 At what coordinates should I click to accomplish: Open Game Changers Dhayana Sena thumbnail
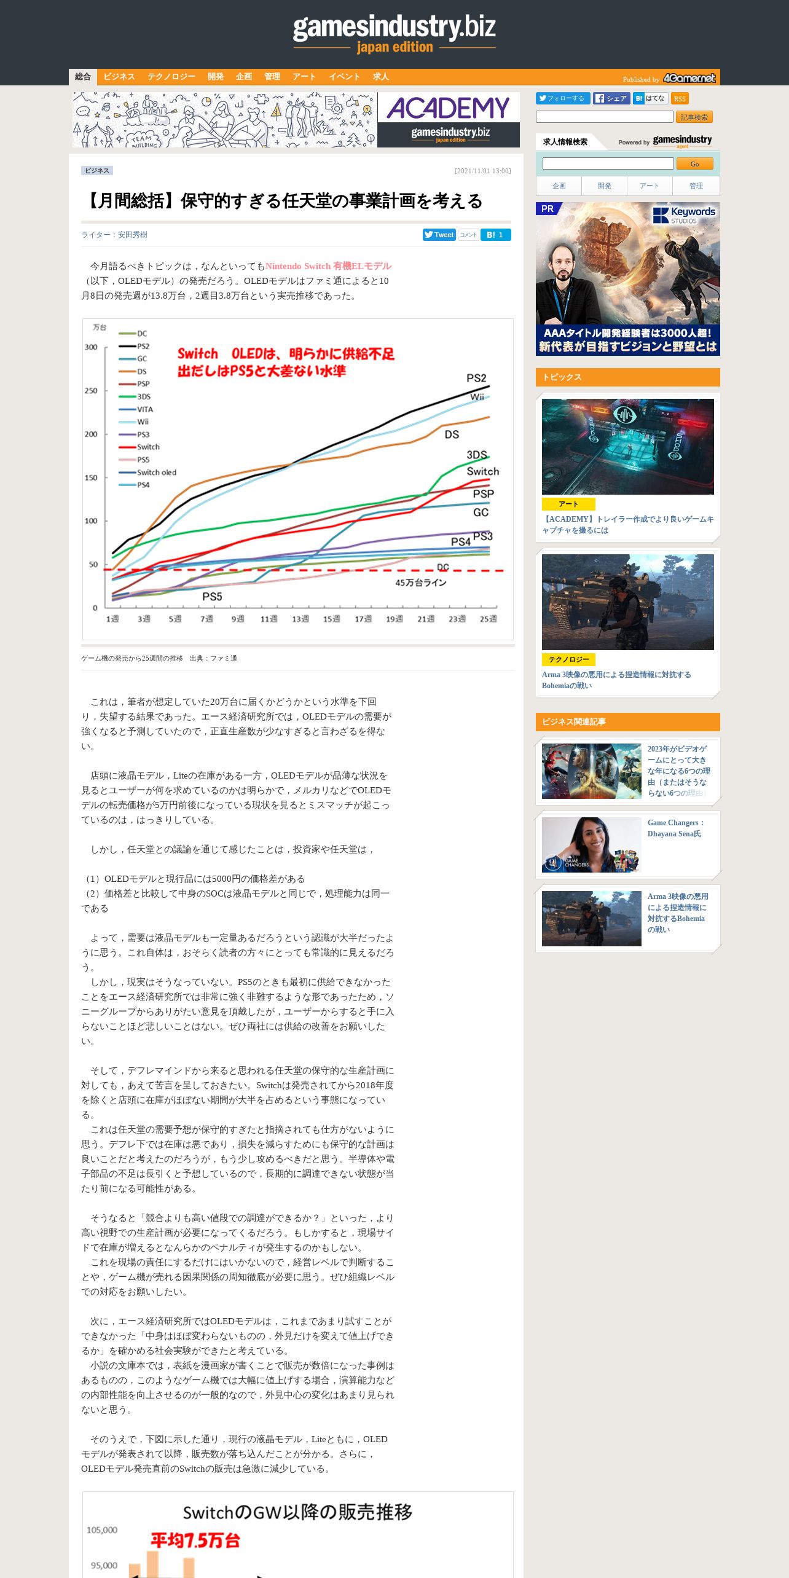591,845
